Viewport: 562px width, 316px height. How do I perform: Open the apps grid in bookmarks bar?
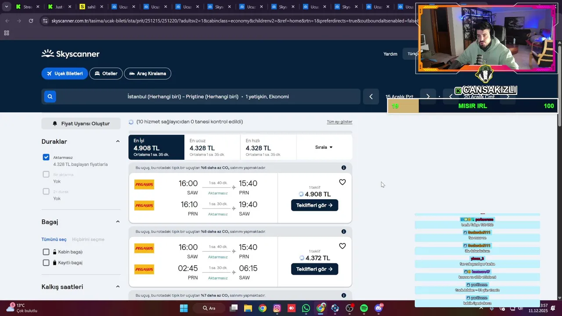click(x=7, y=33)
